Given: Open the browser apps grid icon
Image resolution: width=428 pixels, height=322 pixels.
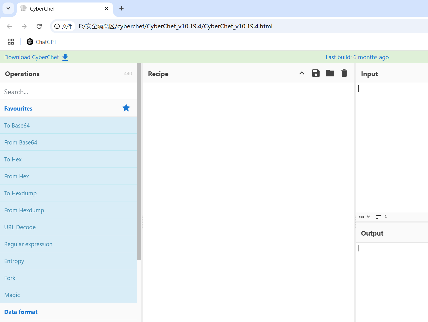Looking at the screenshot, I should click(x=11, y=42).
